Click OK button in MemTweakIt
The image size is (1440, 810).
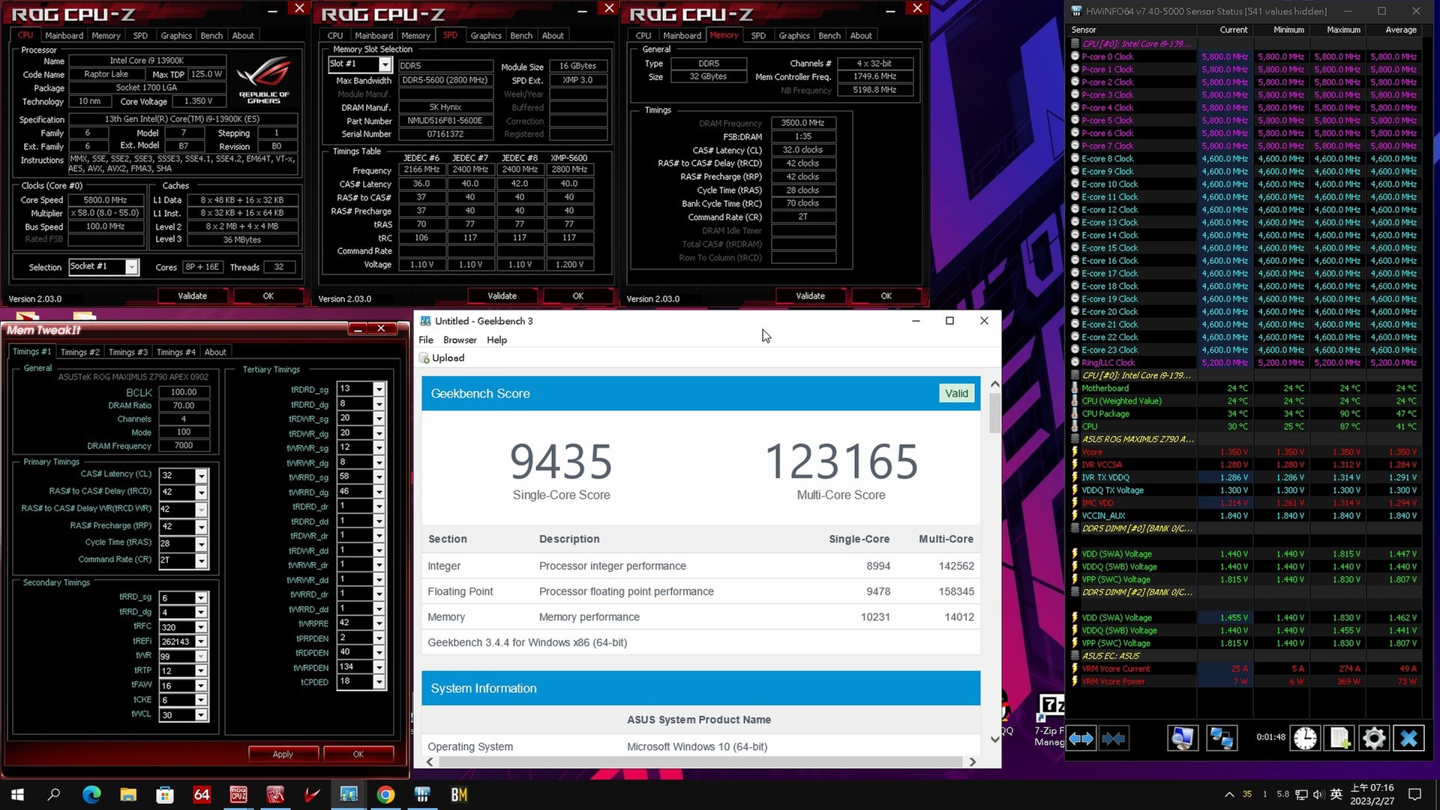358,754
